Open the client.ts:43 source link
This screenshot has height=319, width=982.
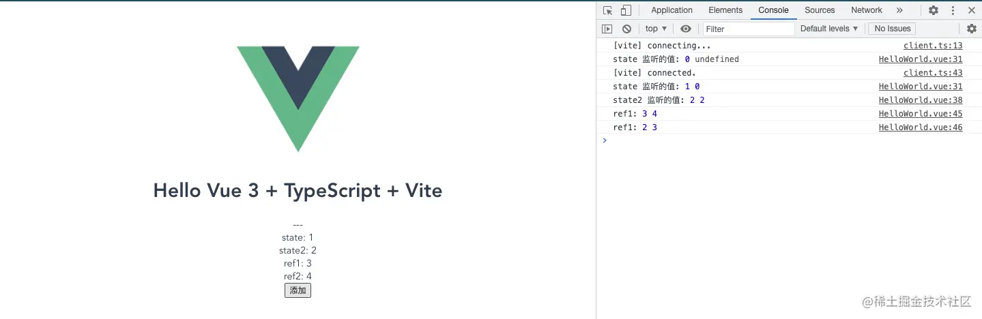[933, 73]
